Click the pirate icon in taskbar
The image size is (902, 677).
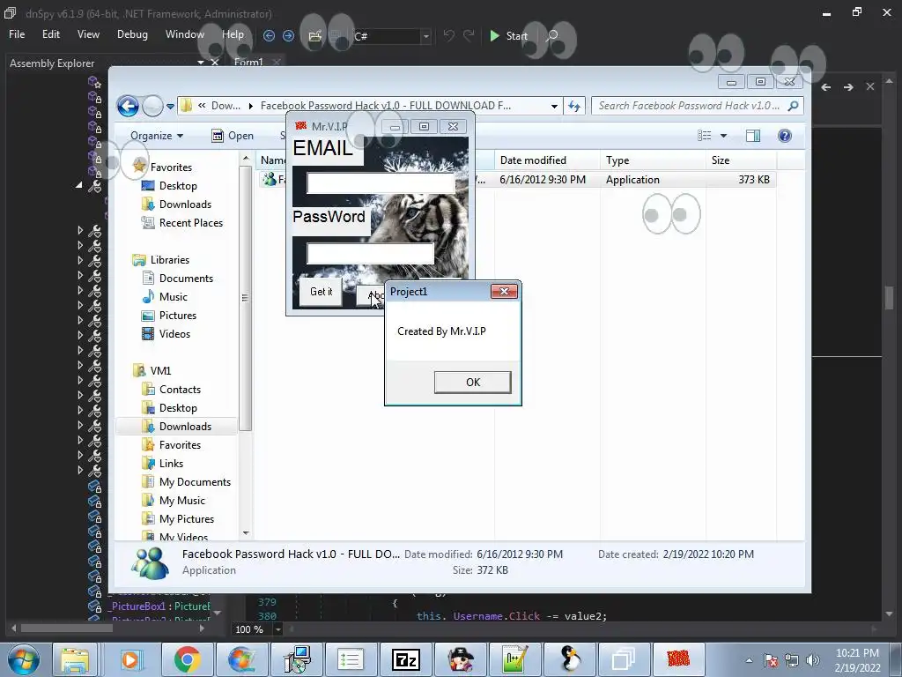[x=460, y=659]
